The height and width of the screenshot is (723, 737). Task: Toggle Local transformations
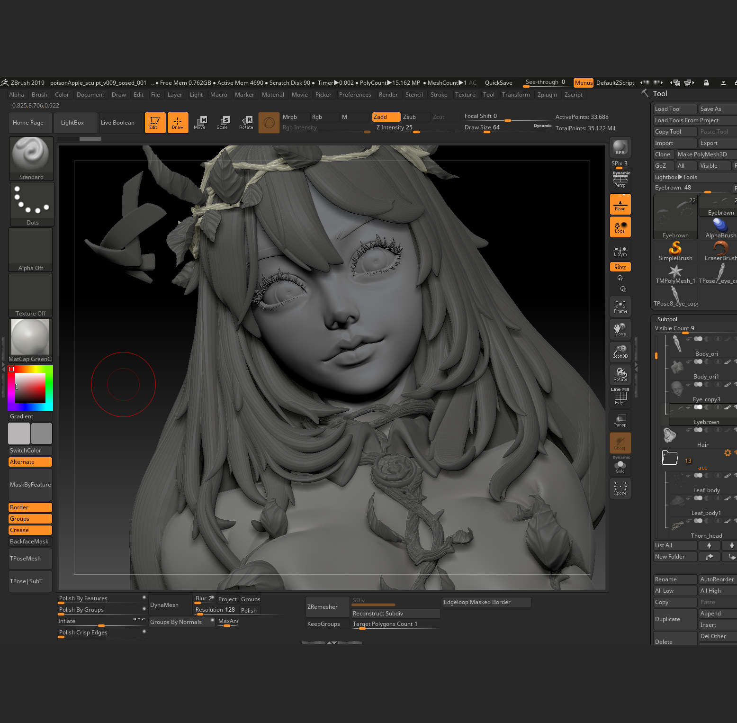[620, 227]
